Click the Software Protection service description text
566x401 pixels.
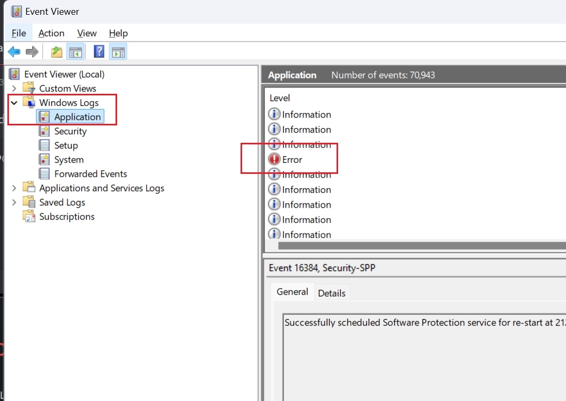[x=425, y=322]
